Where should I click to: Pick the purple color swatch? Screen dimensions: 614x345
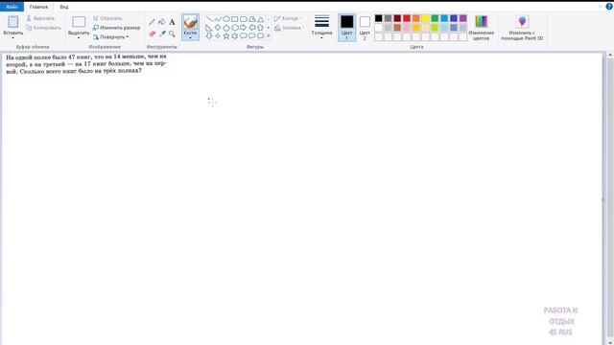[x=462, y=18]
